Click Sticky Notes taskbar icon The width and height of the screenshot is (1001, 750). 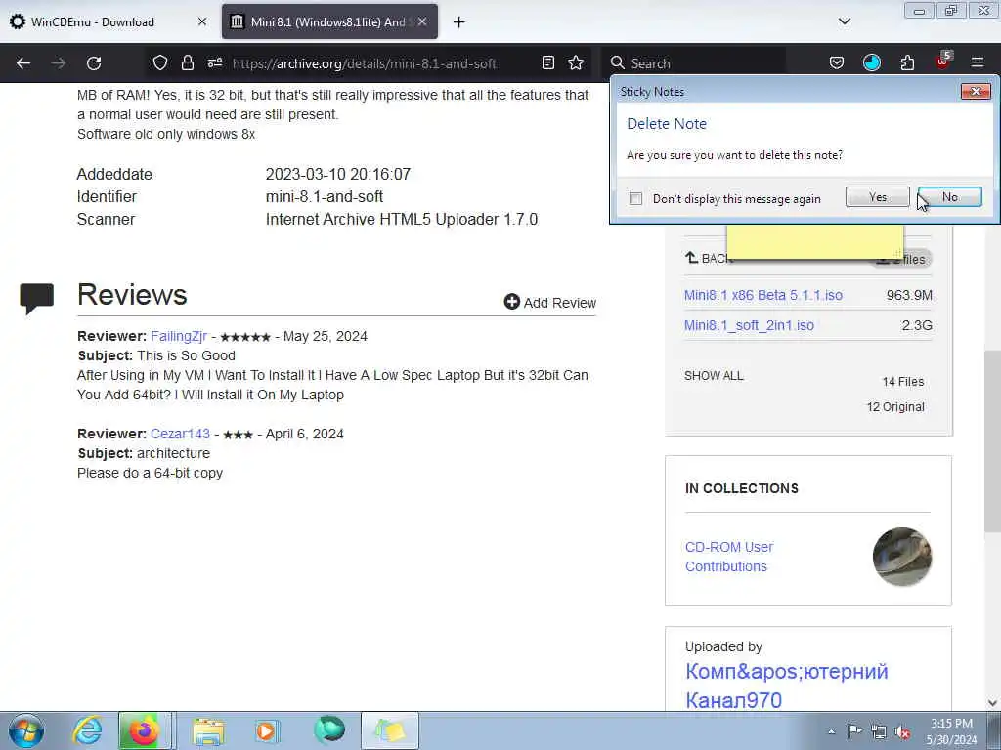coord(390,730)
